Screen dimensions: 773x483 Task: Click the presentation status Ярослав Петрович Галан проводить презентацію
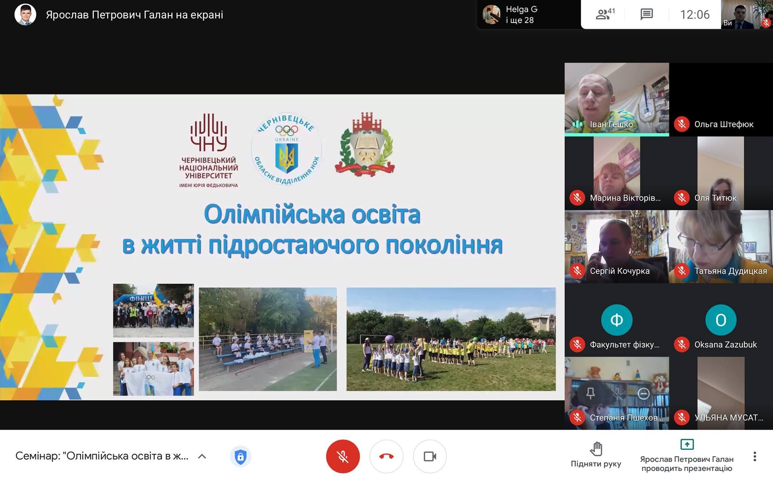coord(687,457)
